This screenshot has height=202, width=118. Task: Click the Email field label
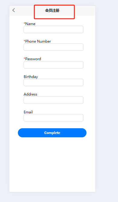28,112
